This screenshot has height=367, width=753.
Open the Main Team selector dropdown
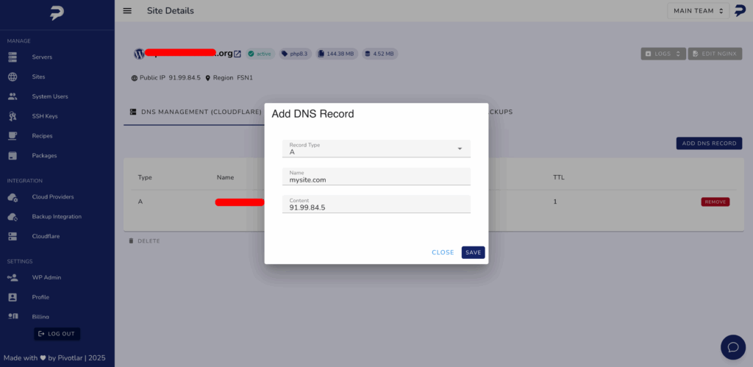[x=699, y=10]
